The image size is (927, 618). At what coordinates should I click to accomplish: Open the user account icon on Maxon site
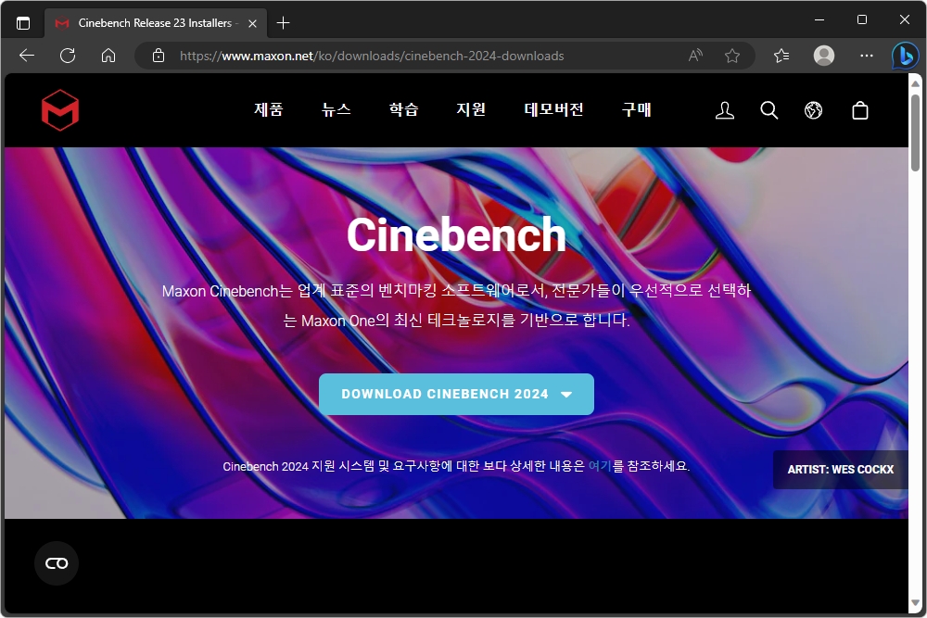click(x=725, y=110)
